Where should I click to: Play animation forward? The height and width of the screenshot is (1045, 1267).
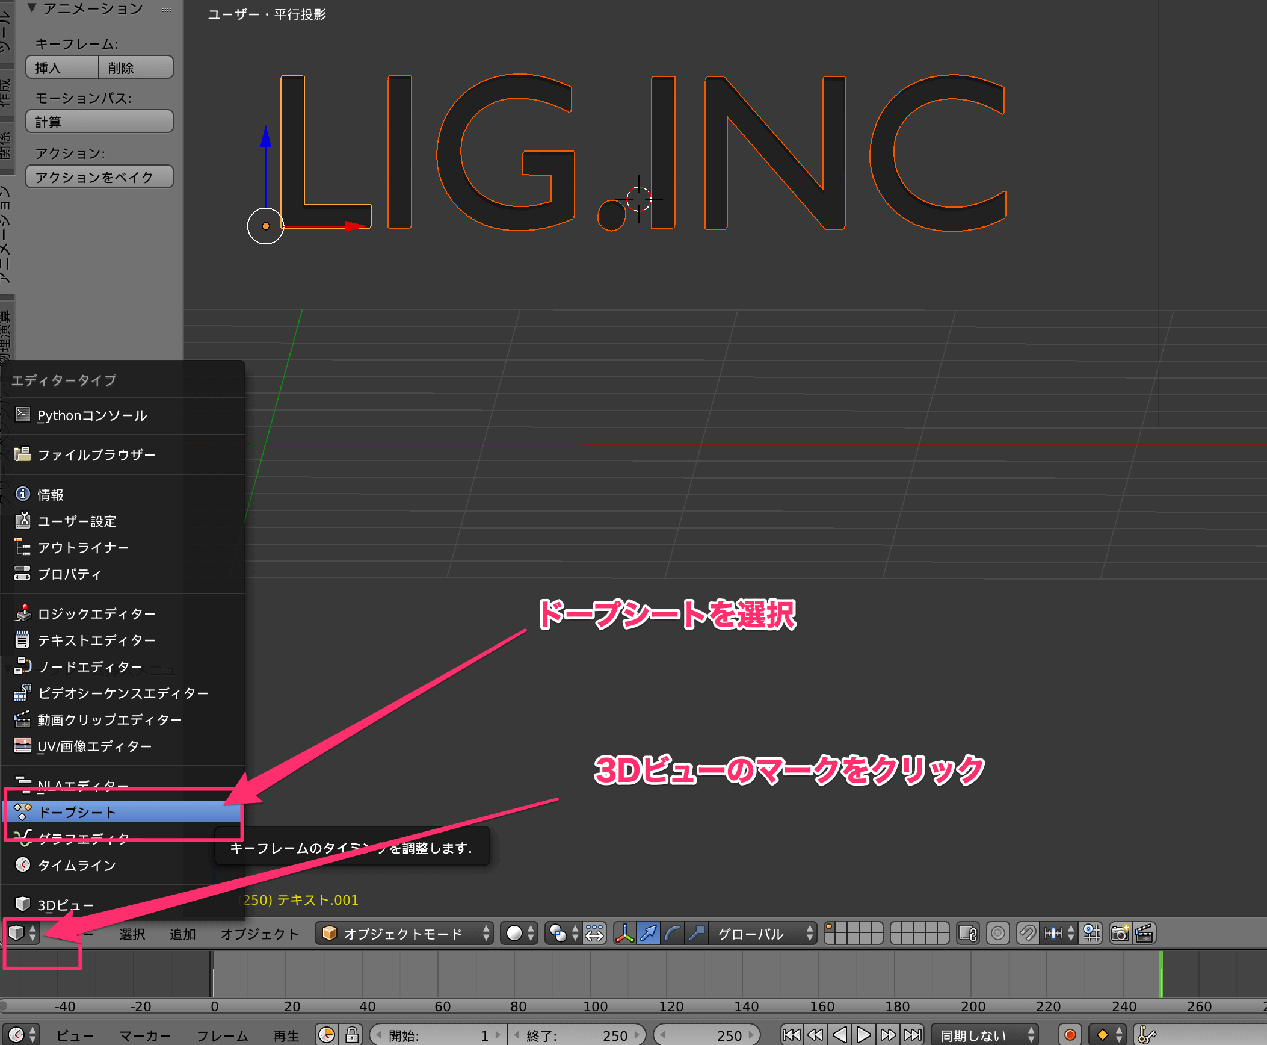click(x=864, y=1035)
